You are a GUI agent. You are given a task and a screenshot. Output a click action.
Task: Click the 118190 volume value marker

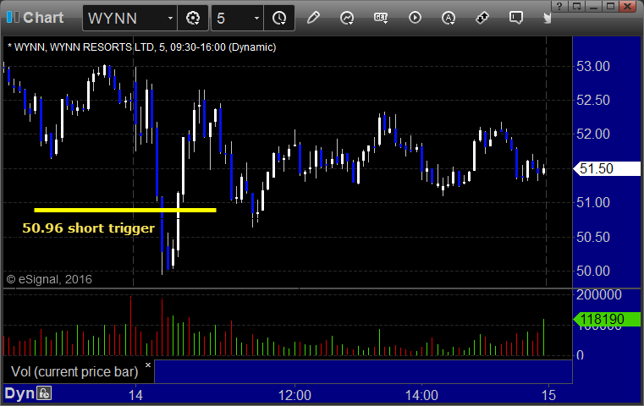point(607,320)
